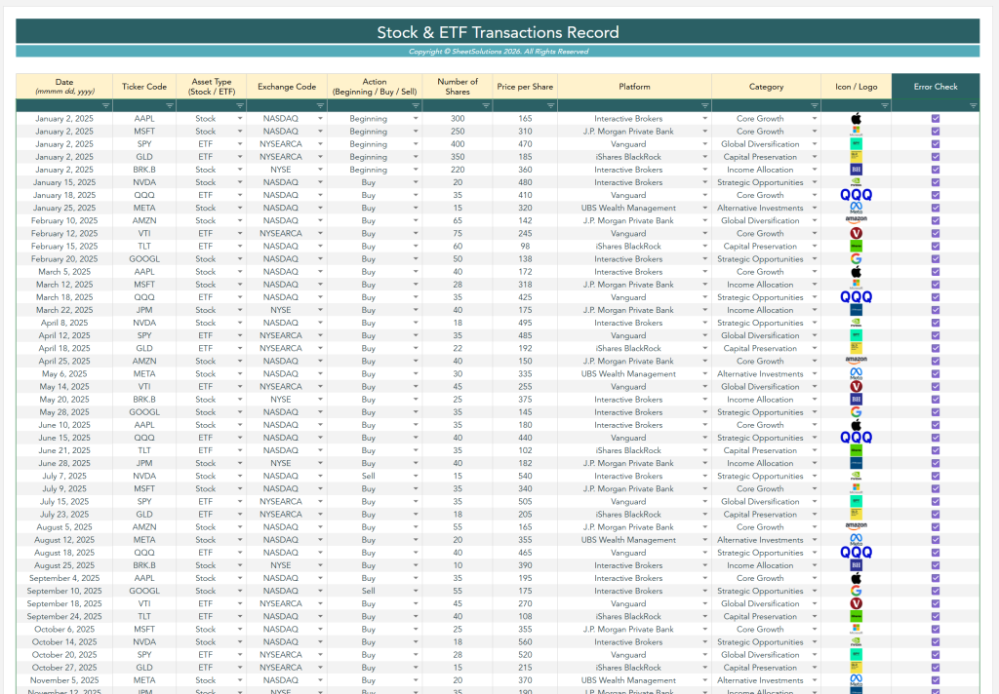Toggle Error Check box for November 5 META row
The image size is (999, 694).
tap(936, 680)
